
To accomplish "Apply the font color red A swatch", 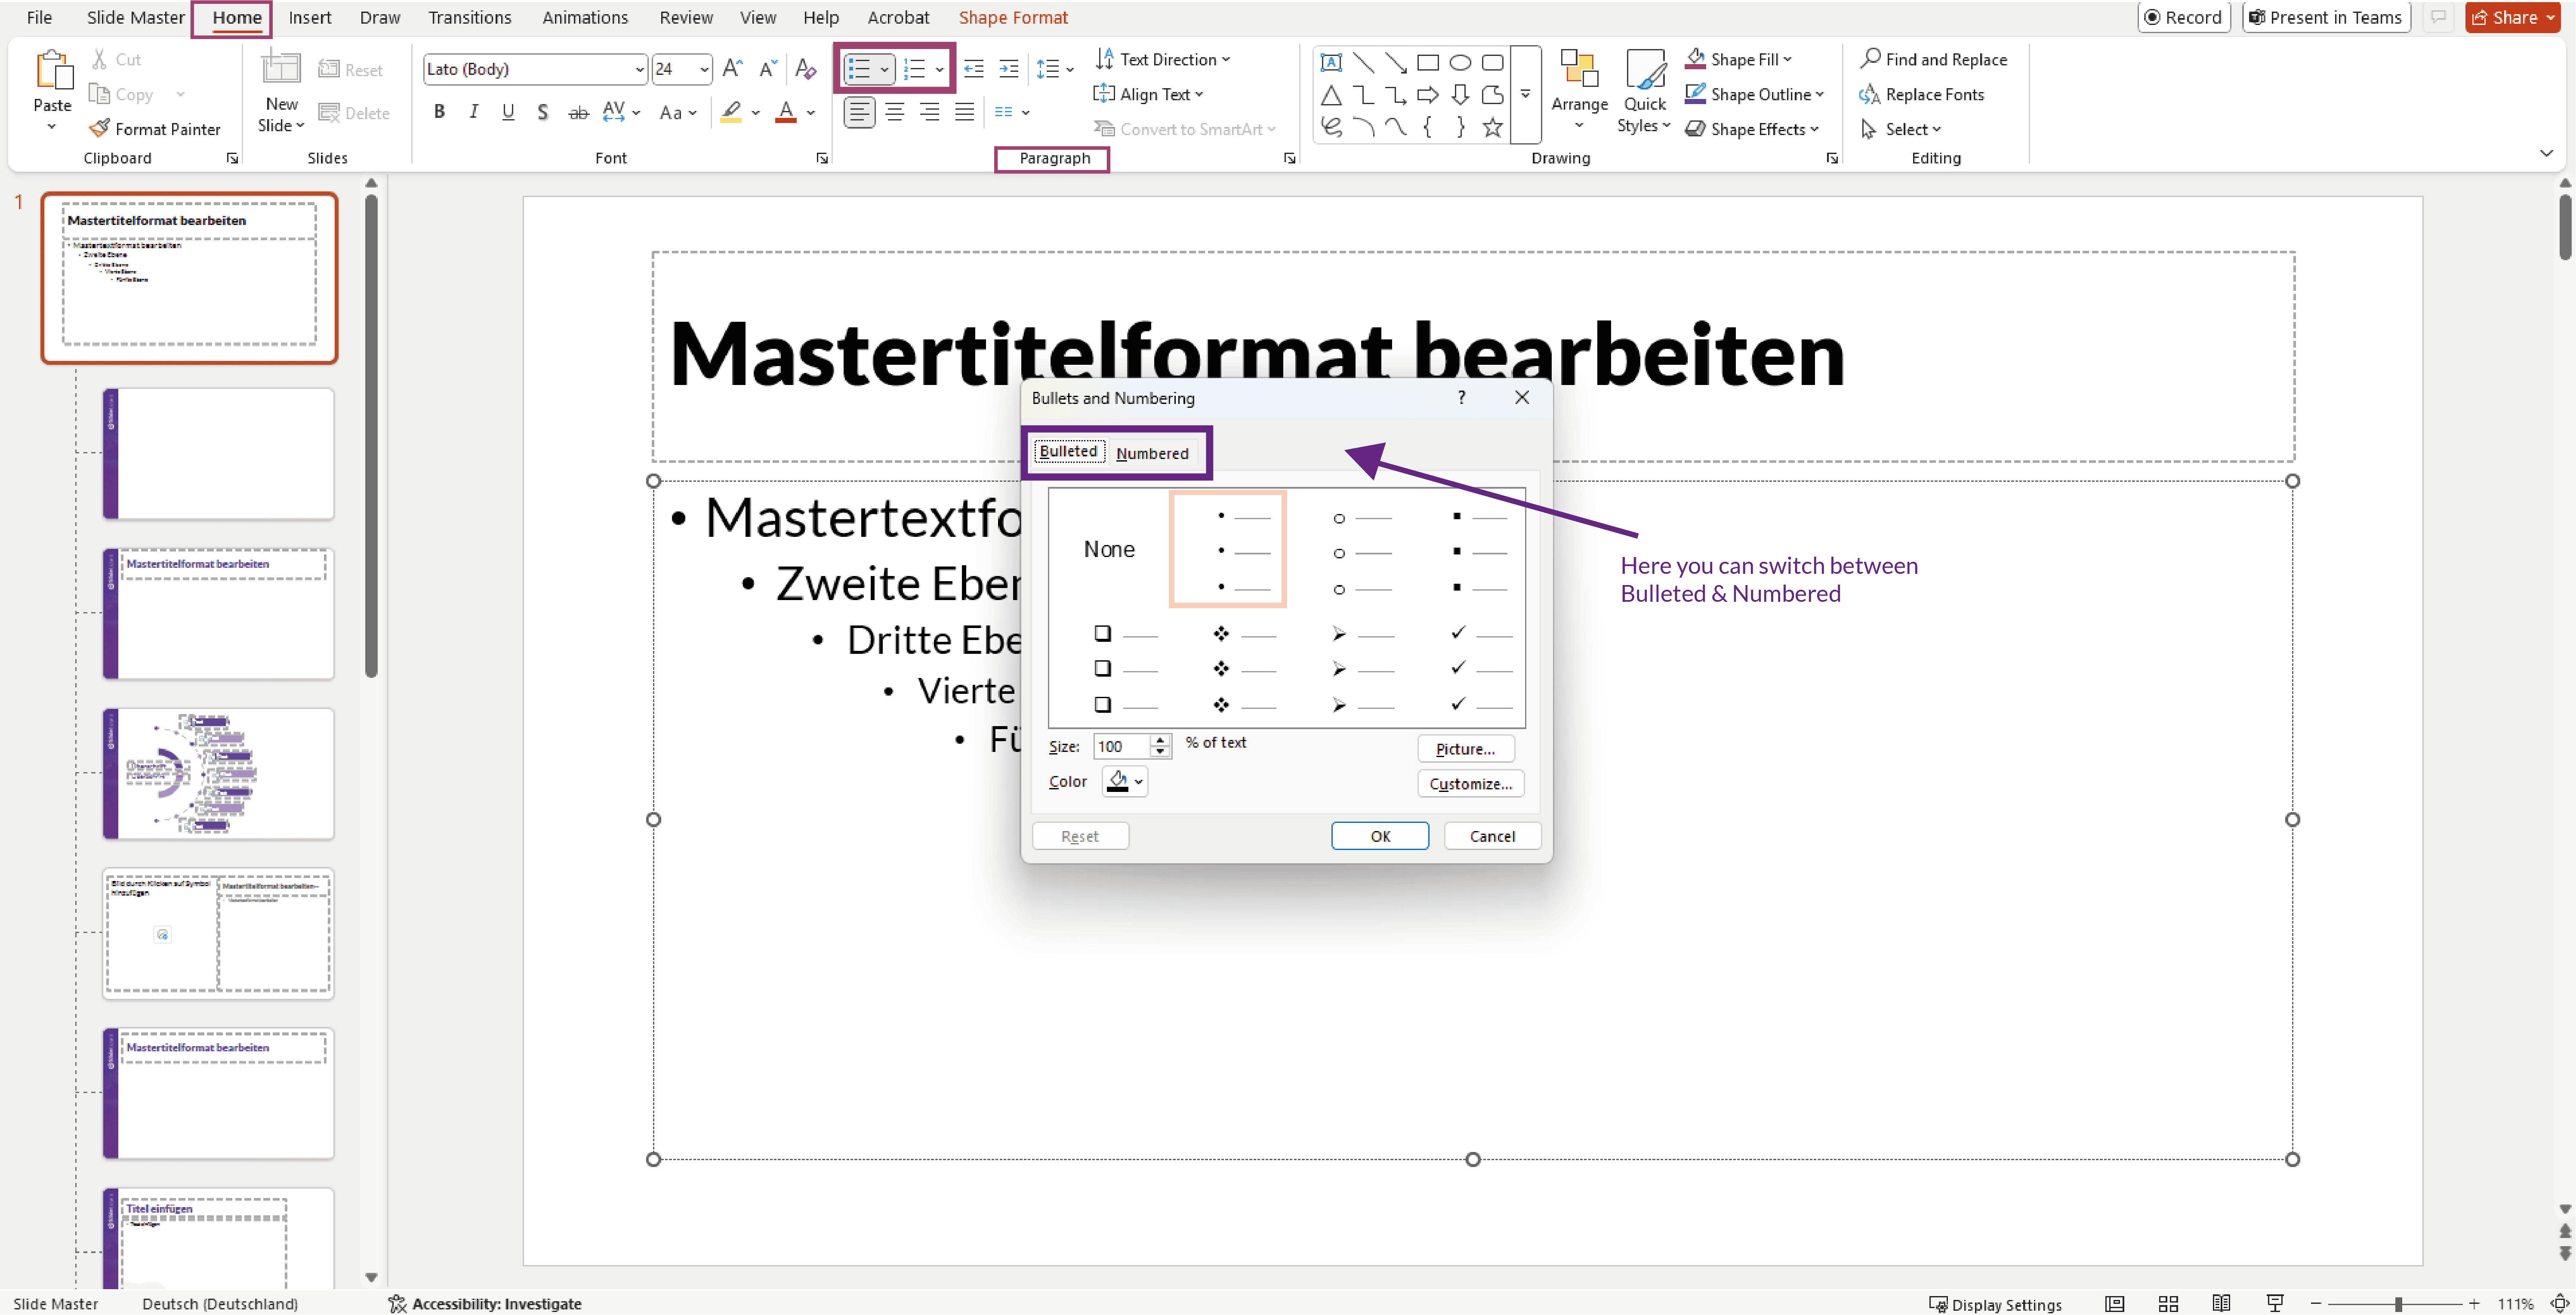I will (786, 112).
